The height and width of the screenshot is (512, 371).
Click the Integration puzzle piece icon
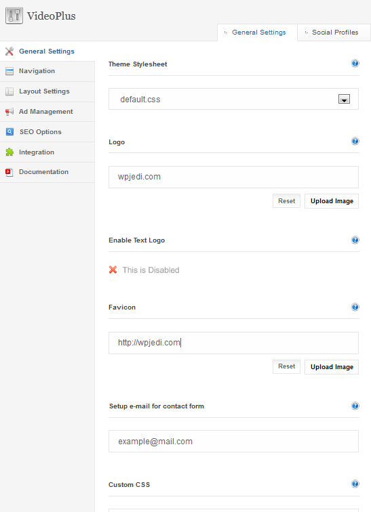coord(9,152)
